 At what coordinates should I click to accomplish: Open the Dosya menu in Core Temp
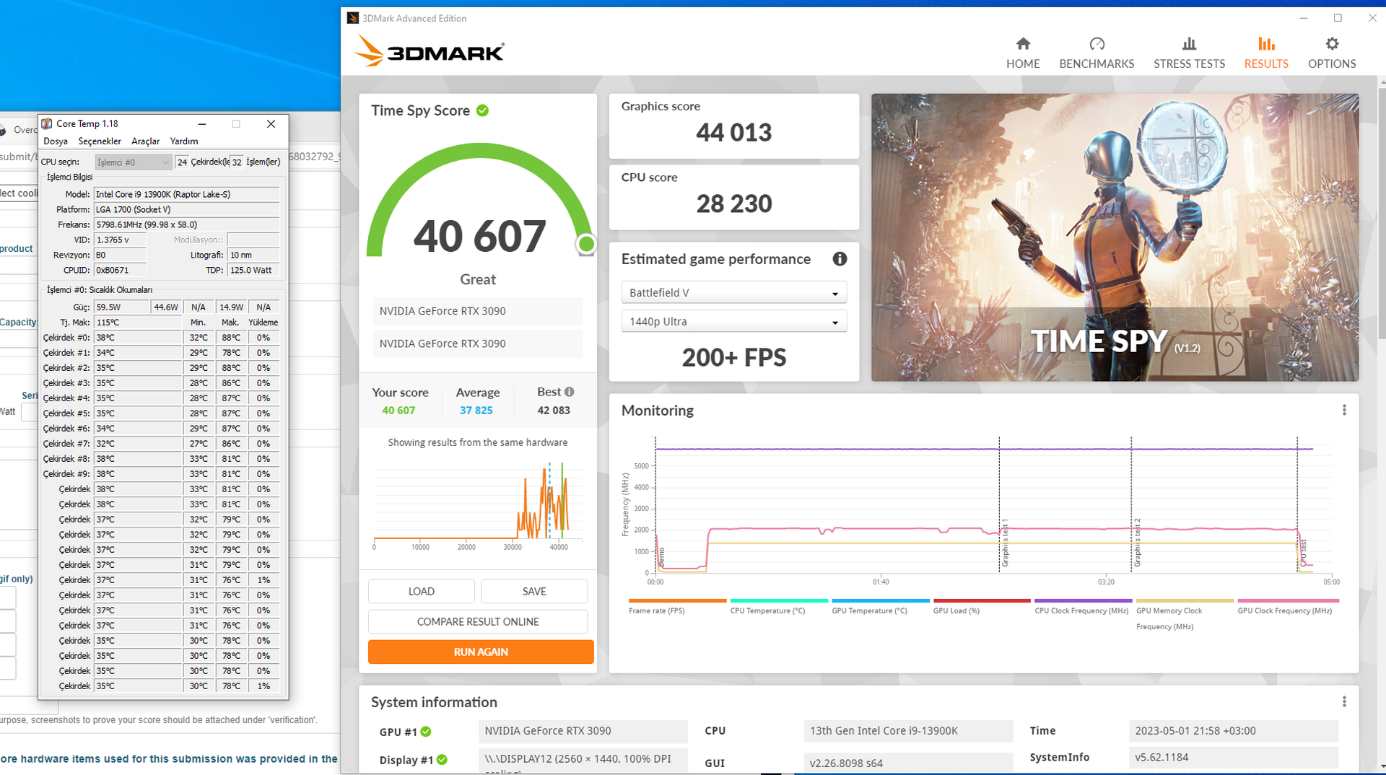coord(56,141)
